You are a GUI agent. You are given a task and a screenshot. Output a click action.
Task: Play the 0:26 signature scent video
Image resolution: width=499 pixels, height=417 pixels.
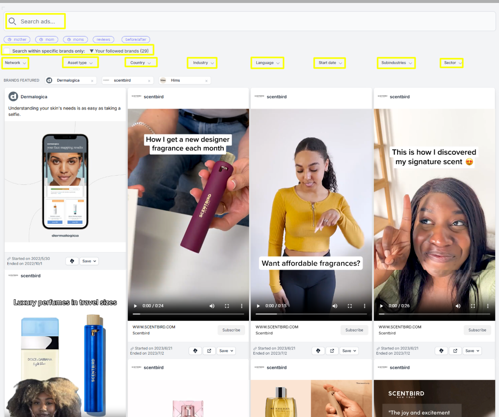(381, 306)
